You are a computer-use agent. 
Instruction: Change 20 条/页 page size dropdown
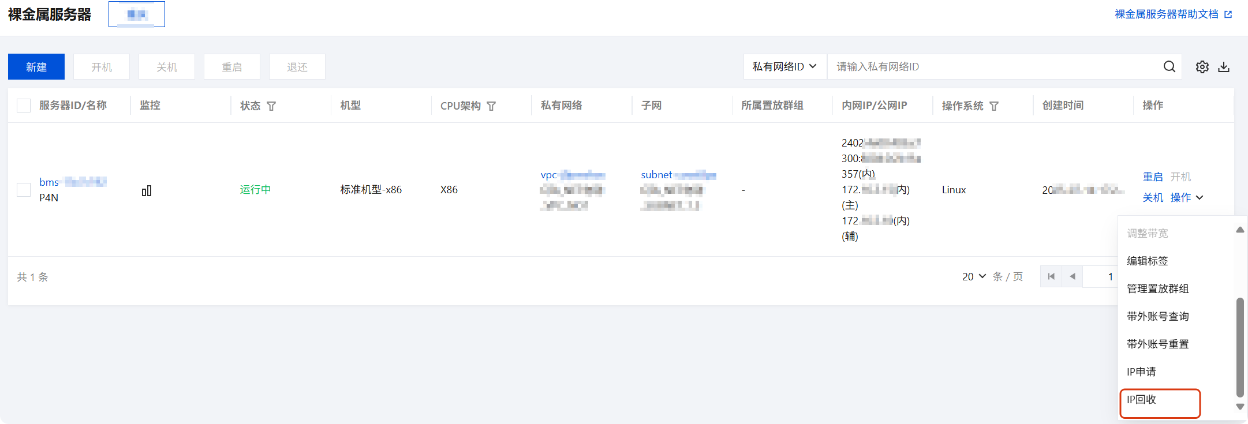click(974, 277)
